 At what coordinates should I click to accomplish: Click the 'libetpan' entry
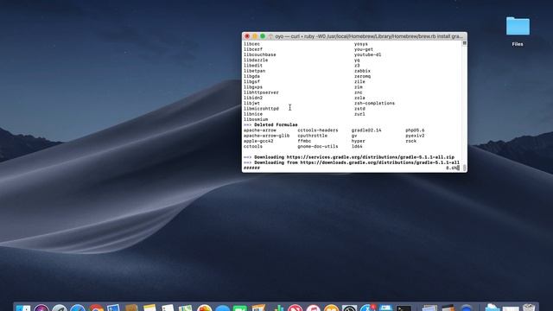(254, 71)
